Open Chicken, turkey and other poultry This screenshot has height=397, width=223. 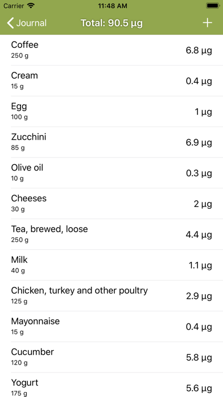point(111,295)
